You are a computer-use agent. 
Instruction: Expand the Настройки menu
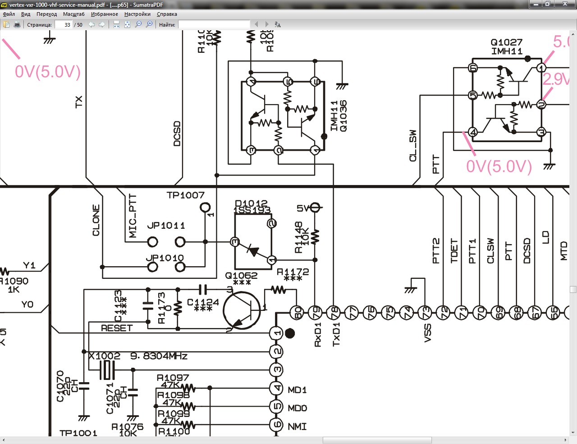[137, 14]
